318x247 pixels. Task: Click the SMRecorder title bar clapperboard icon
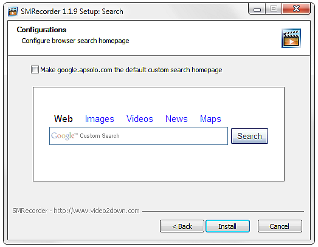pos(13,12)
